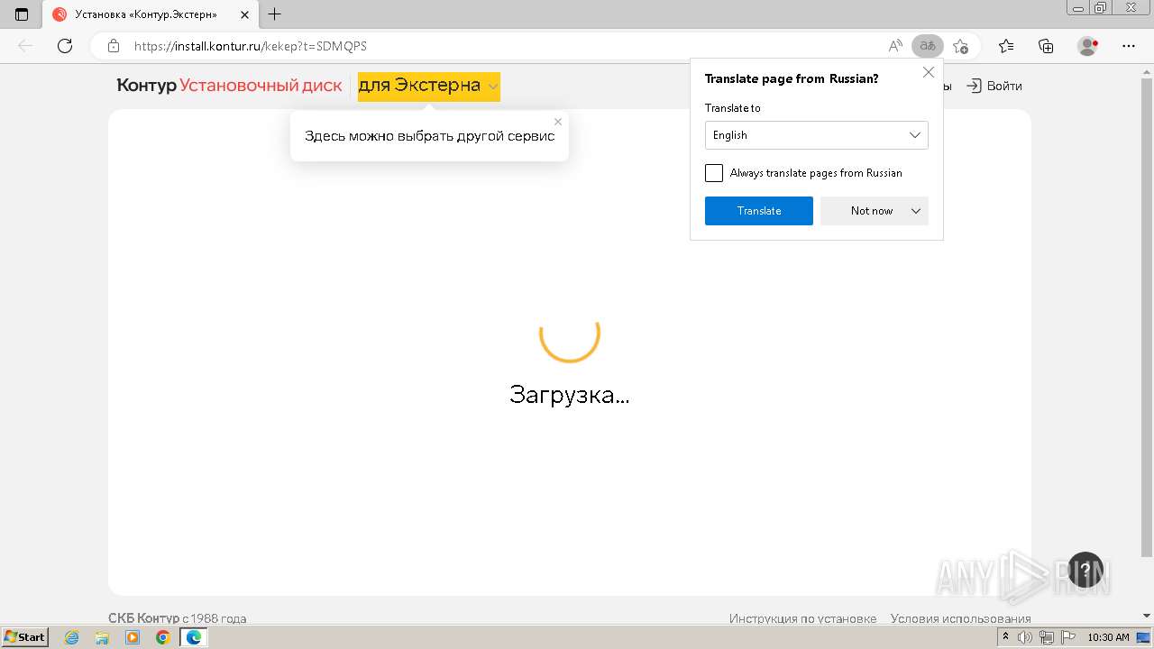1154x649 pixels.
Task: Open Google Chrome from taskbar
Action: 162,637
